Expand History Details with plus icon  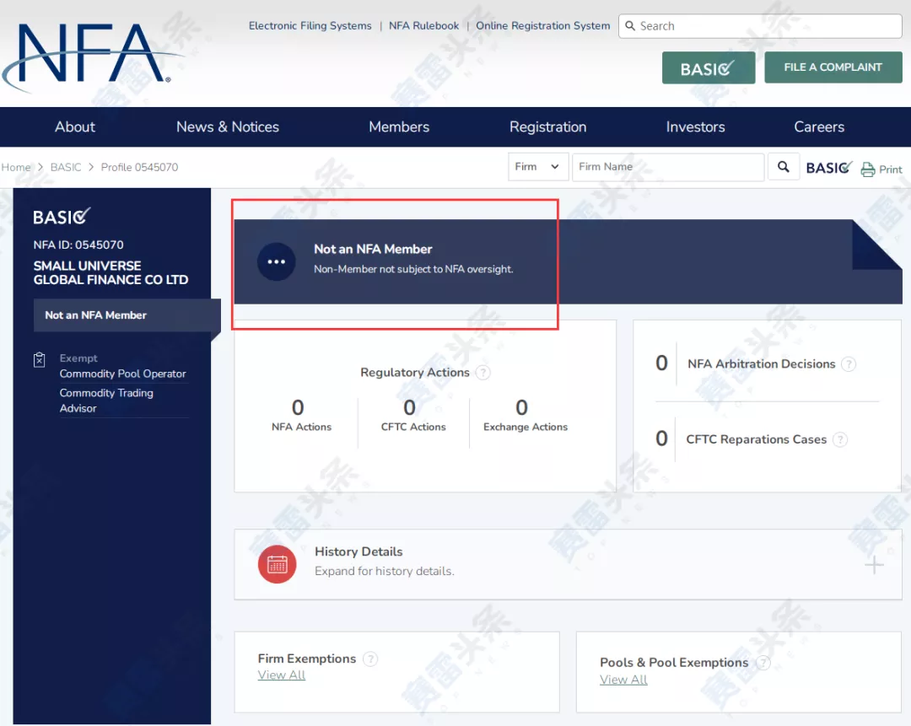(874, 565)
